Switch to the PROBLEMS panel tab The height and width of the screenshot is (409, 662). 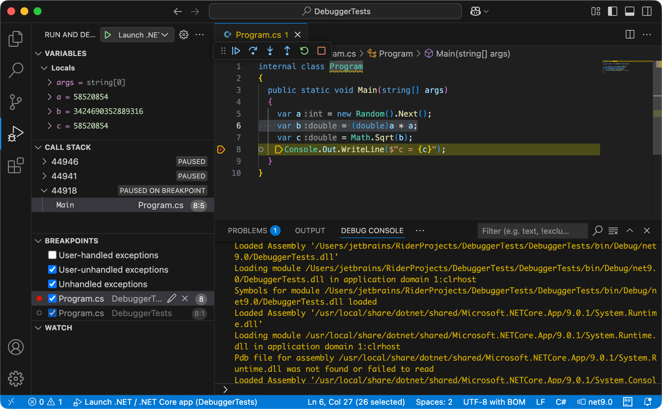(x=248, y=231)
